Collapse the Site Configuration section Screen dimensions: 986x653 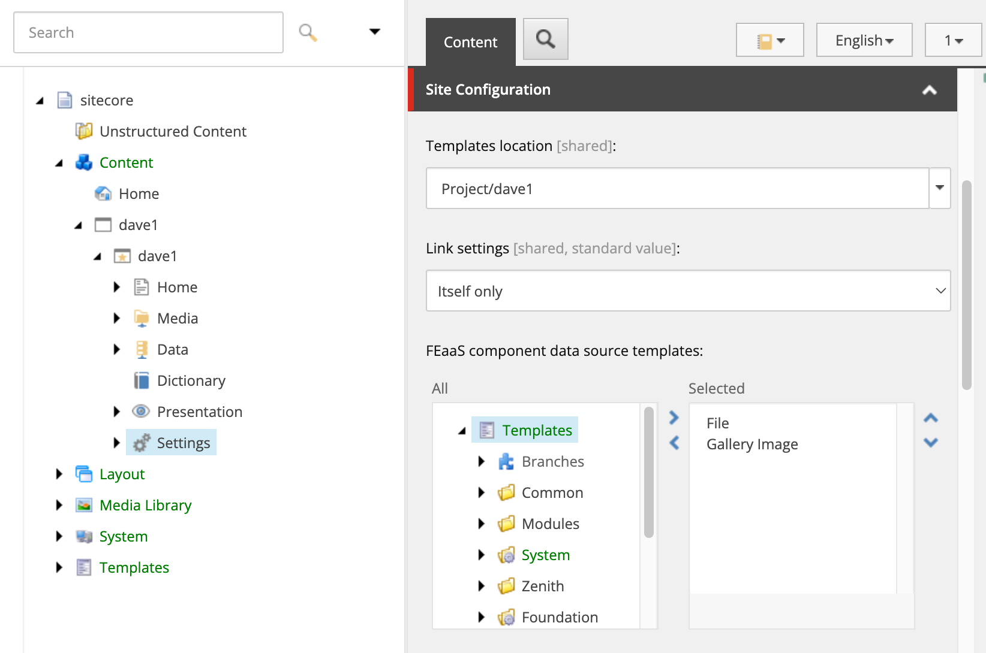[x=930, y=90]
